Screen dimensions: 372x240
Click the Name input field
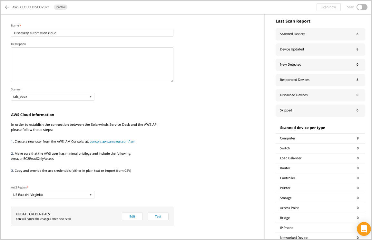click(x=92, y=33)
